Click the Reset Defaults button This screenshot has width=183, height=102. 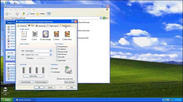pos(26,82)
